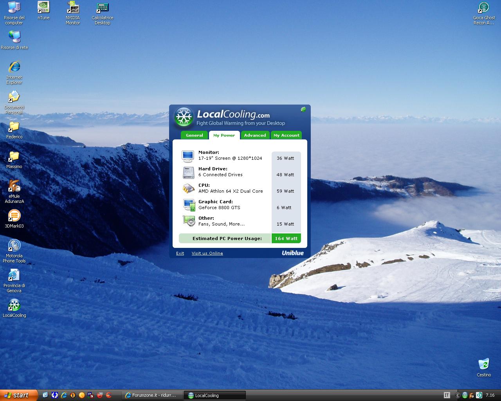Open Risorse del computer desktop icon
The height and width of the screenshot is (401, 501).
pyautogui.click(x=14, y=13)
